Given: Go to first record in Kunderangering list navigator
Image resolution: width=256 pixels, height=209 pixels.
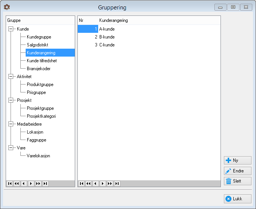Looking at the screenshot, I should pyautogui.click(x=82, y=184).
